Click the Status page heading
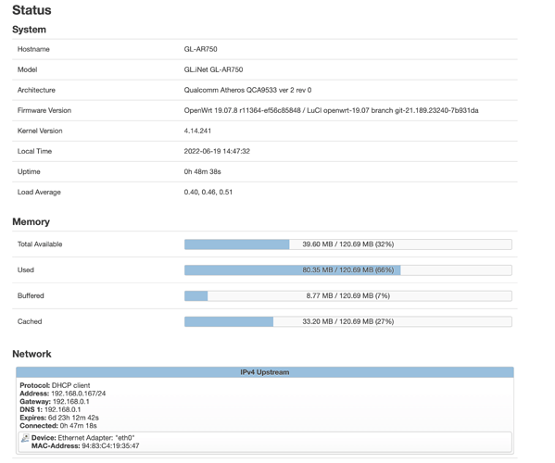 click(x=32, y=10)
